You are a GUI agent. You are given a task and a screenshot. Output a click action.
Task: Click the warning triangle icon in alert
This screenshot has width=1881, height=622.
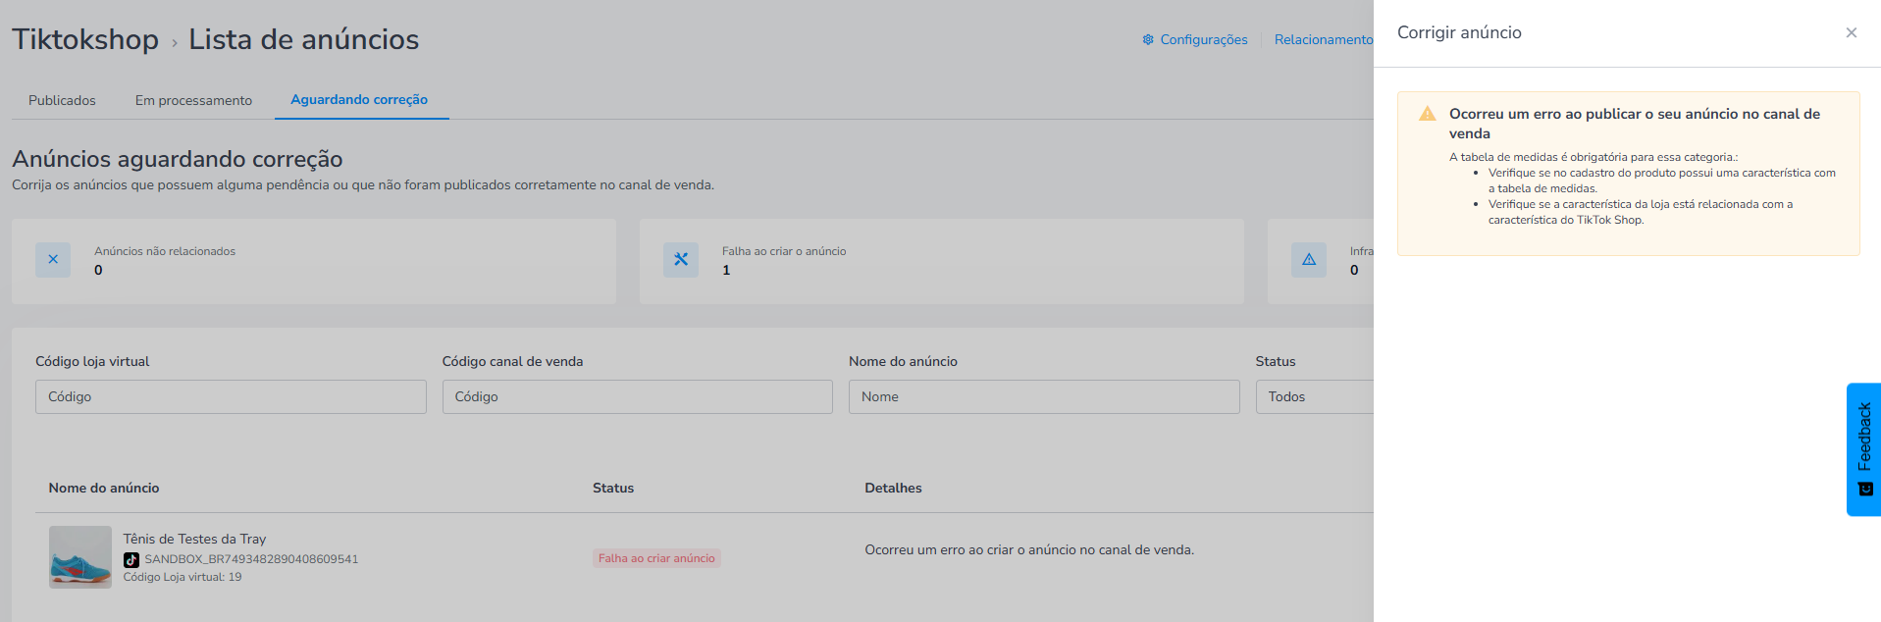click(x=1428, y=114)
